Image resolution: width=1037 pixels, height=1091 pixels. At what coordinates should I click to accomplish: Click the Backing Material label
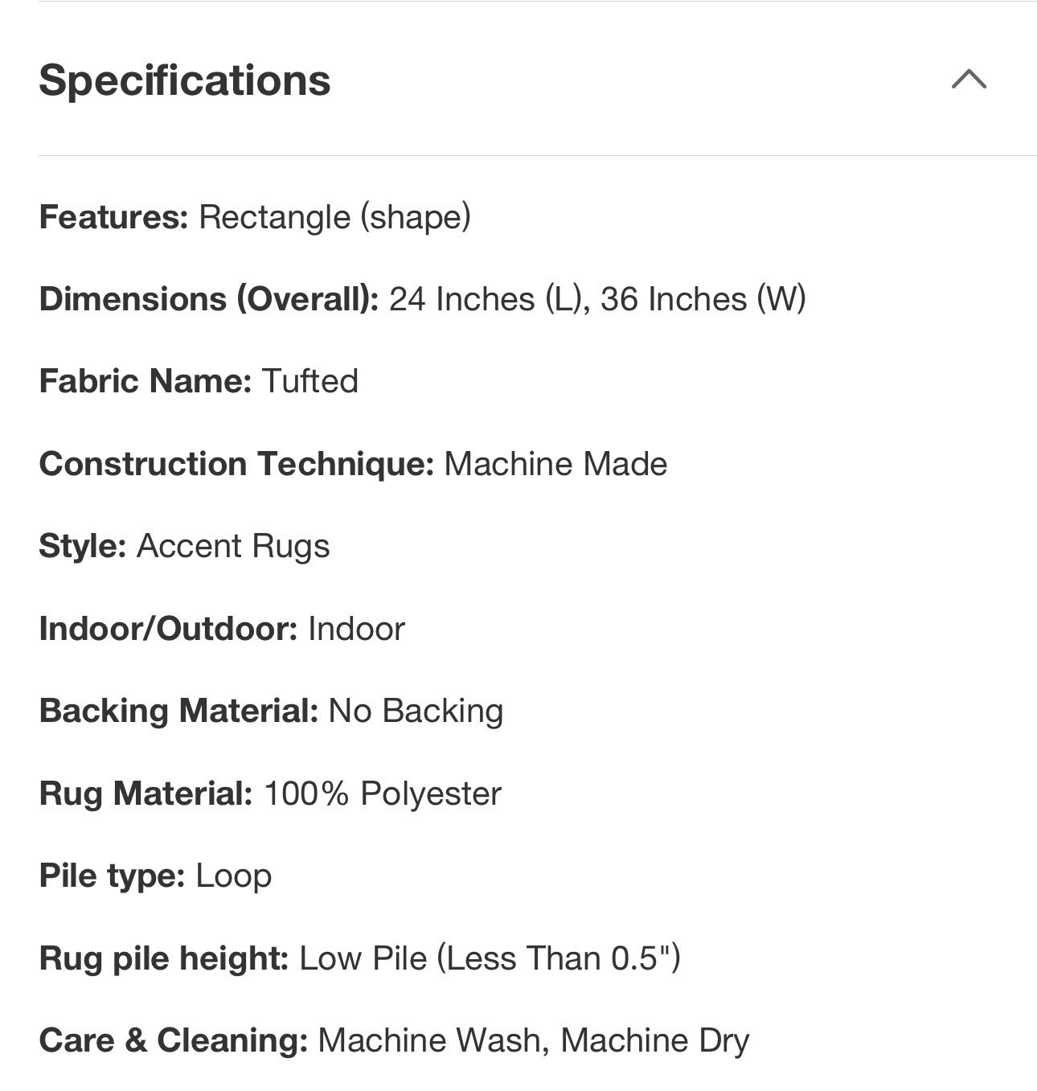[178, 711]
